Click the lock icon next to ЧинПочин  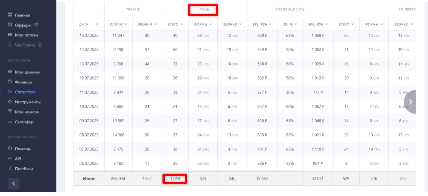[x=40, y=45]
